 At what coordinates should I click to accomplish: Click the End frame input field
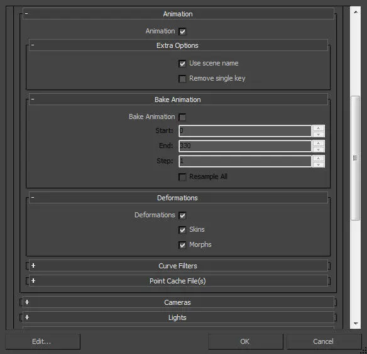pos(245,146)
